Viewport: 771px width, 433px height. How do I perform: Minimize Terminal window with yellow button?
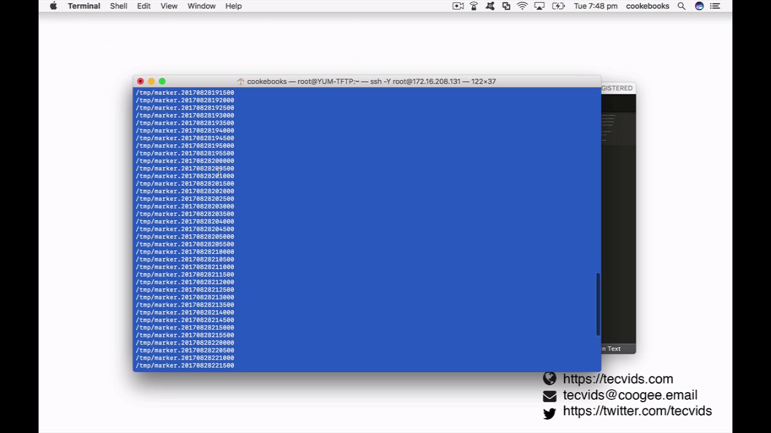151,81
